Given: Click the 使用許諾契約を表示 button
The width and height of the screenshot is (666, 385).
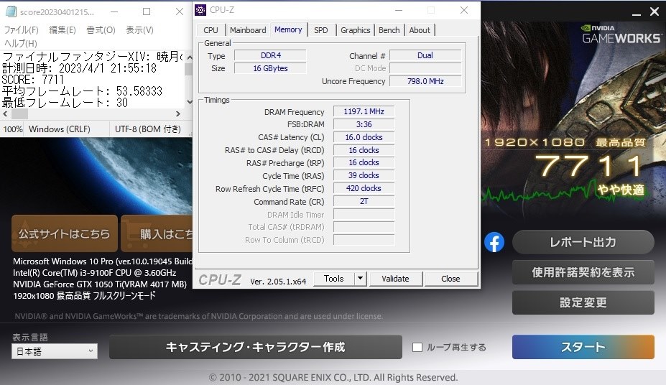Looking at the screenshot, I should [583, 272].
